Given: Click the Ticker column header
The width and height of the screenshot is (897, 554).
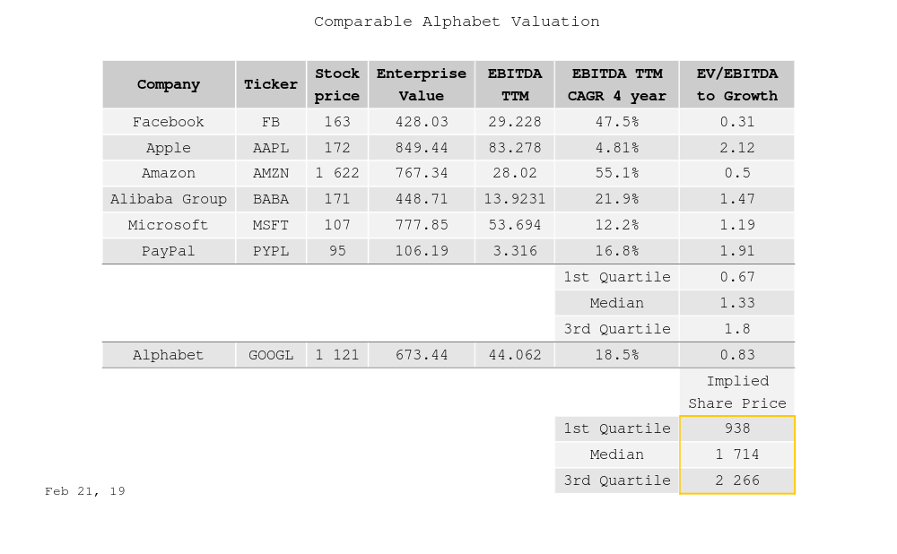Looking at the screenshot, I should tap(271, 84).
